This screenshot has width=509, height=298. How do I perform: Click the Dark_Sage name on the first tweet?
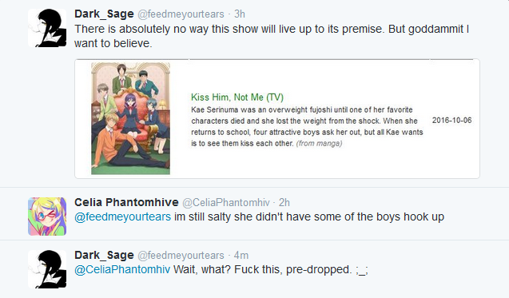pos(104,14)
